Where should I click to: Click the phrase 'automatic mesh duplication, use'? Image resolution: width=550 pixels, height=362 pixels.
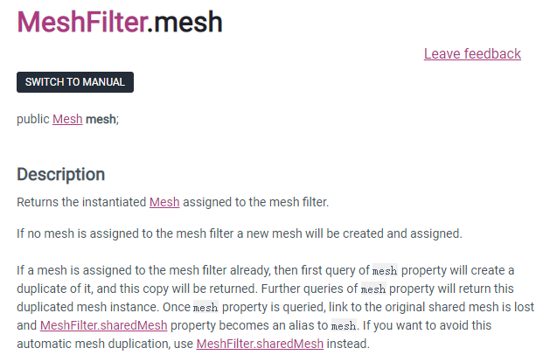coord(105,344)
